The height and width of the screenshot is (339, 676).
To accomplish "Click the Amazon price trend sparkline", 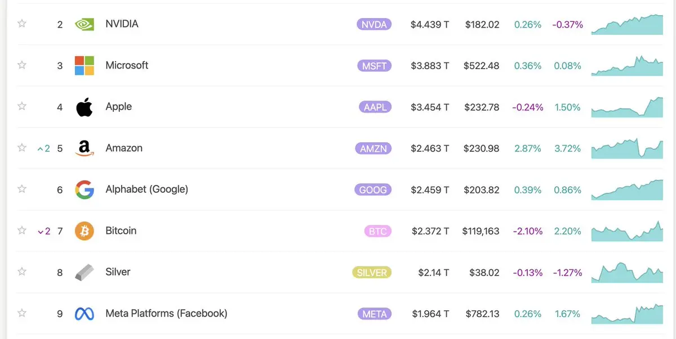I will 627,149.
